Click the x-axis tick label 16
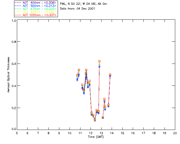 point(133,133)
